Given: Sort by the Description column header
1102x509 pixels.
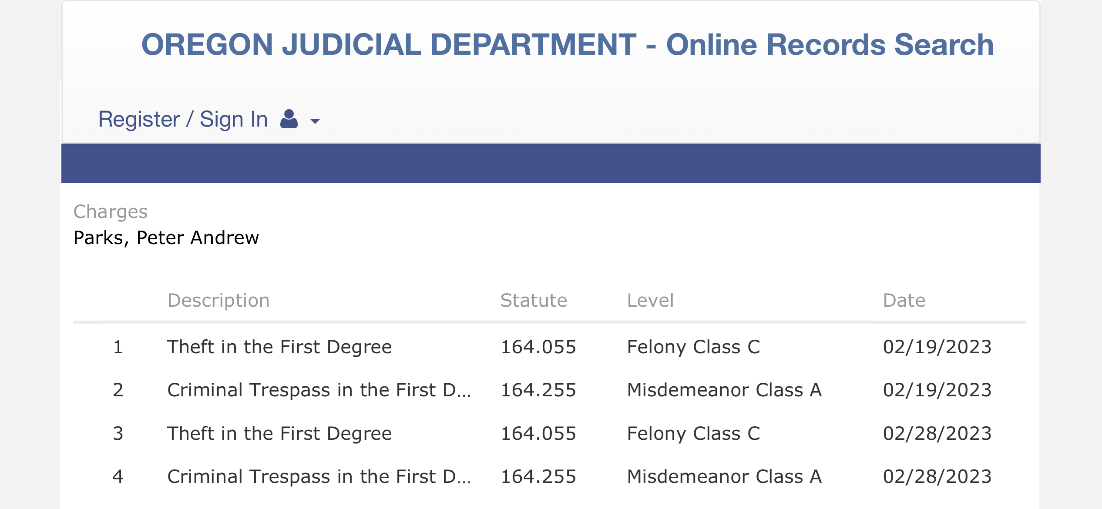Looking at the screenshot, I should point(218,300).
